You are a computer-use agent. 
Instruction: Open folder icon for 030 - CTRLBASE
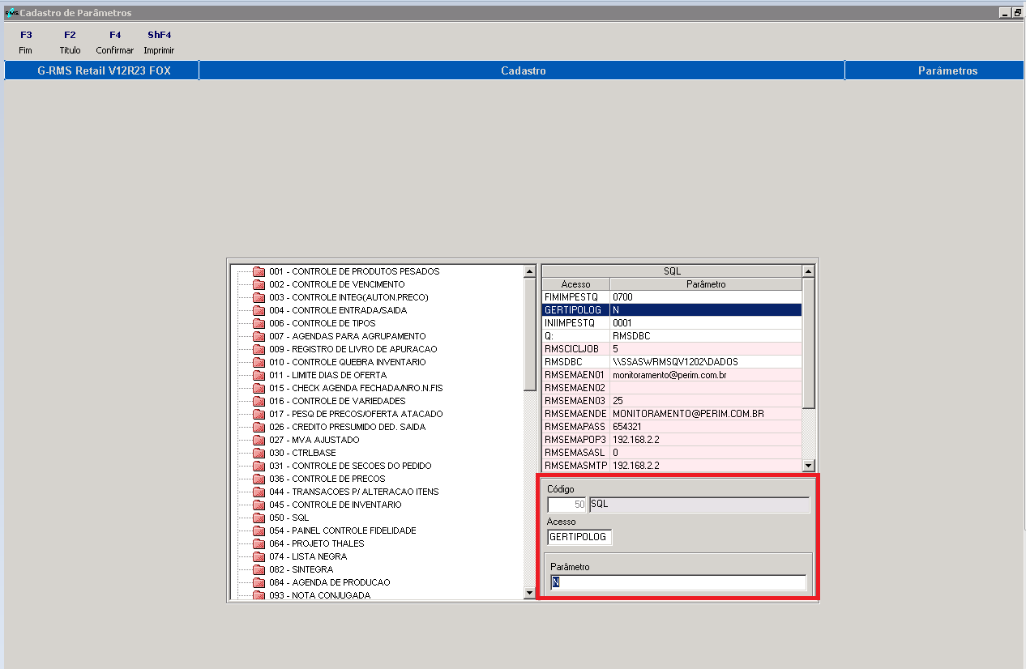(259, 453)
